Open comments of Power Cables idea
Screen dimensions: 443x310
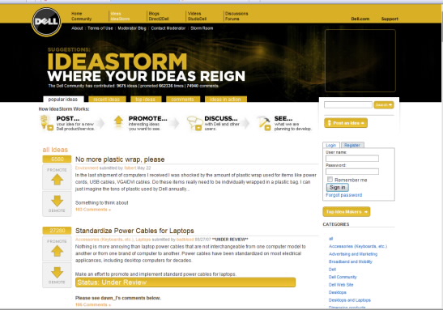[93, 304]
